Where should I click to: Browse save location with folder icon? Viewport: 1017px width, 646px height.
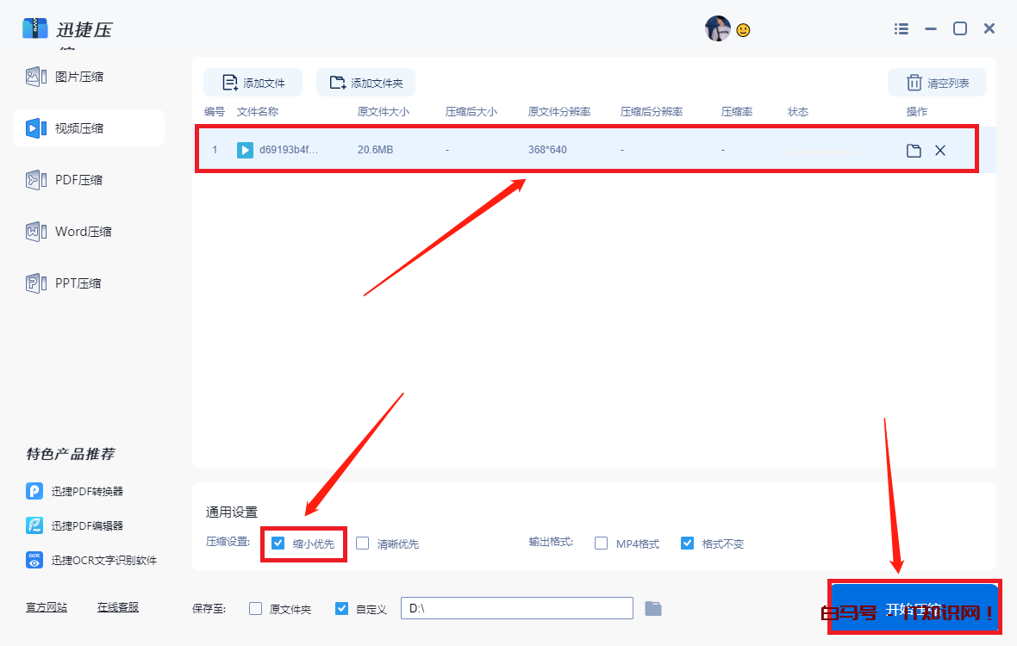point(653,609)
